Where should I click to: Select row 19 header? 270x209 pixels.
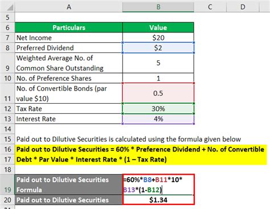(7, 185)
